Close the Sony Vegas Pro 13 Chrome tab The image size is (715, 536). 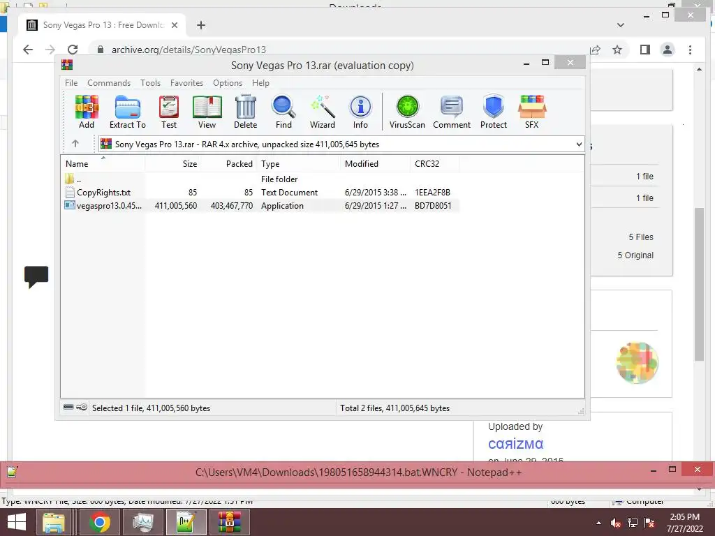(x=174, y=25)
